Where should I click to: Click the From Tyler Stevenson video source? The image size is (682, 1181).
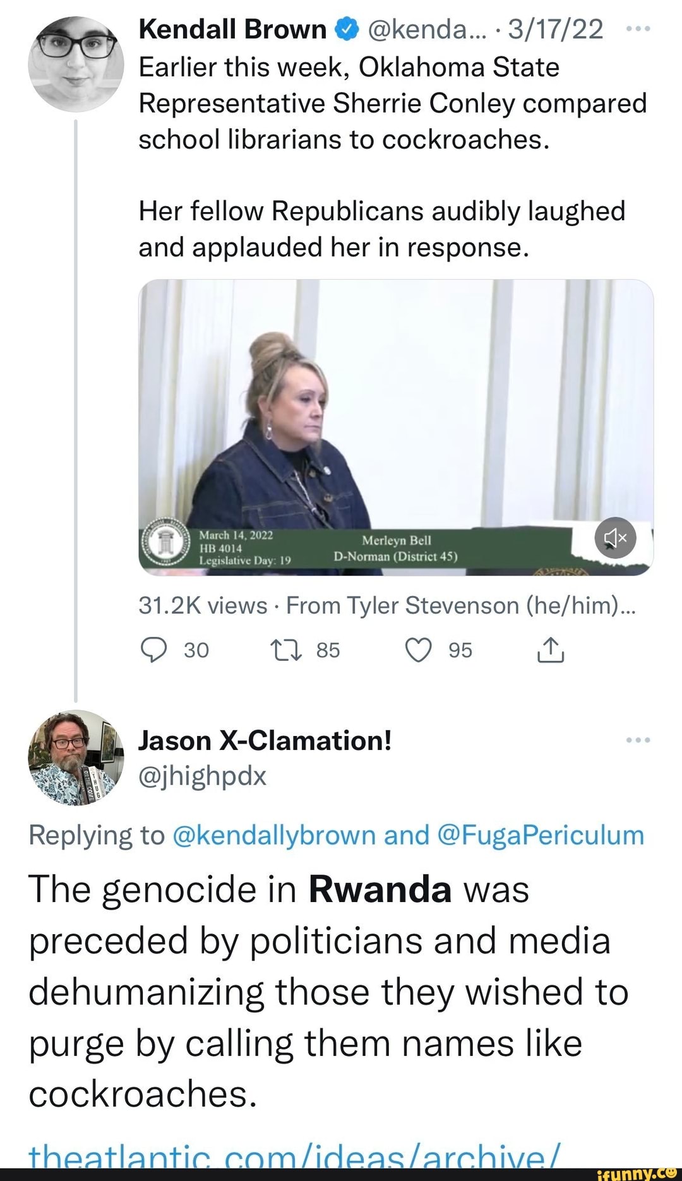tap(460, 605)
